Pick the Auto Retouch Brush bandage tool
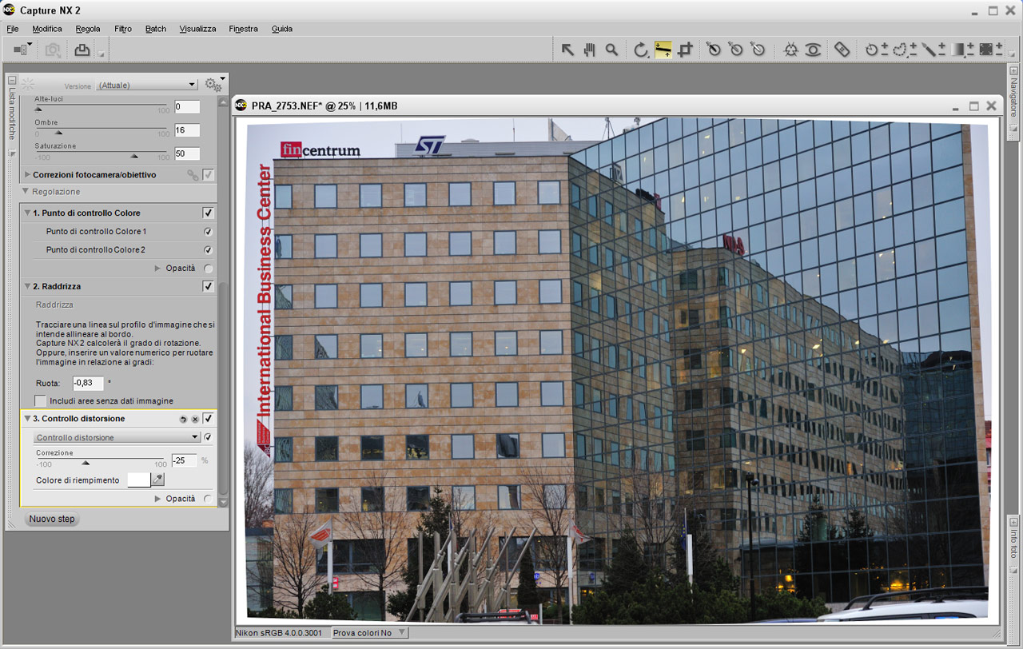 [x=842, y=50]
